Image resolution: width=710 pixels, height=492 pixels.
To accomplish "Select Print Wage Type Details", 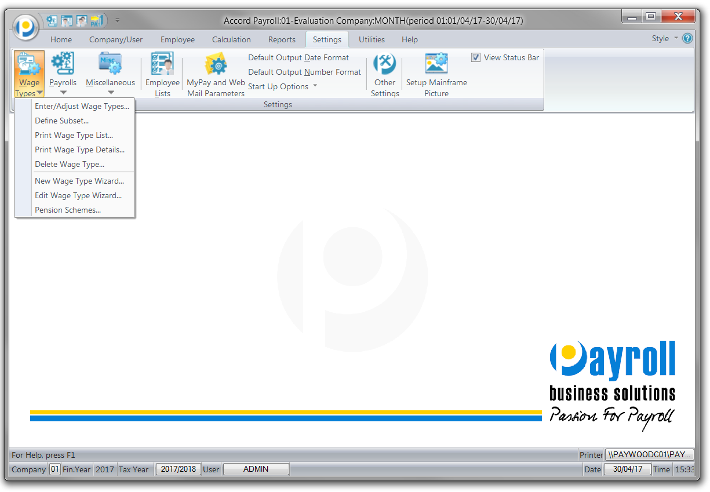I will (x=75, y=150).
